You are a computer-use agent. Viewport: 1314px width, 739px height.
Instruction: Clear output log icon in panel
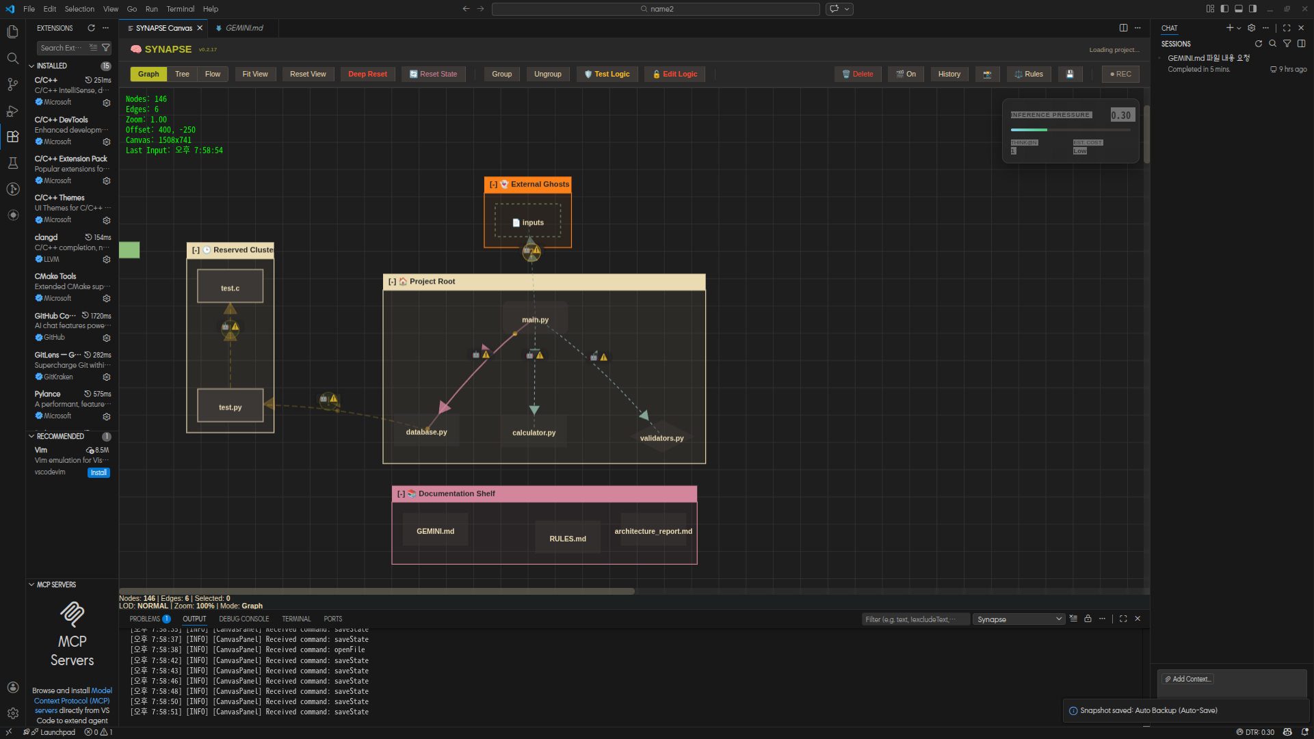tap(1073, 619)
